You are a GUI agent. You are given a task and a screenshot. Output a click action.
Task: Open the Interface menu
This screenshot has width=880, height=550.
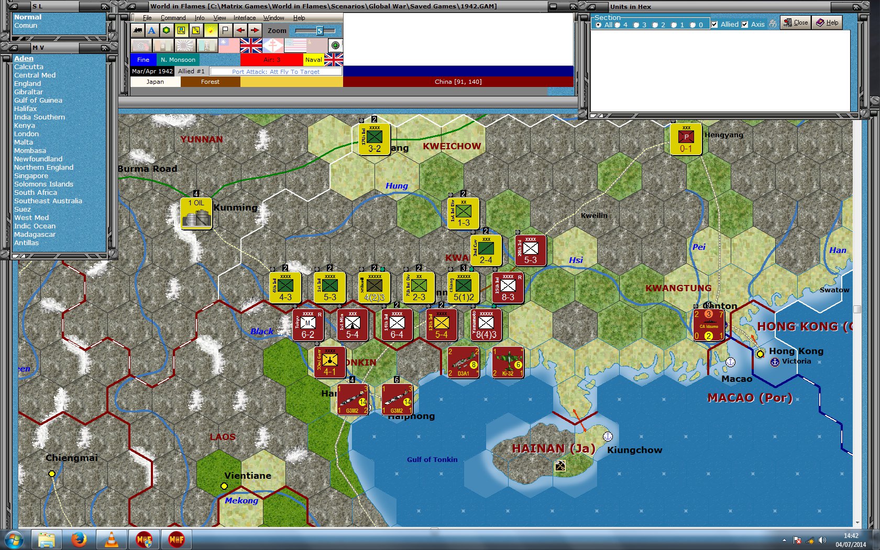pos(244,17)
